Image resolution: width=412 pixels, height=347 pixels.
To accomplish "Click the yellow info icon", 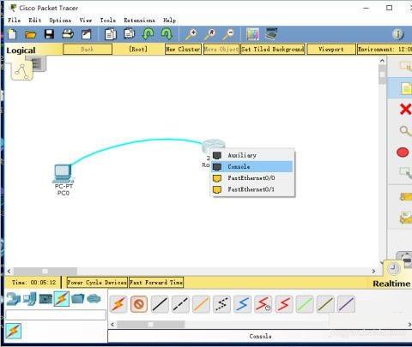I will pos(398,34).
